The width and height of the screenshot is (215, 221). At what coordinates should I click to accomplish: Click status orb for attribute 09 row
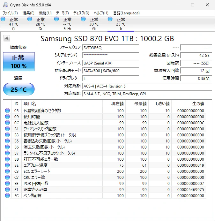pyautogui.click(x=7, y=117)
